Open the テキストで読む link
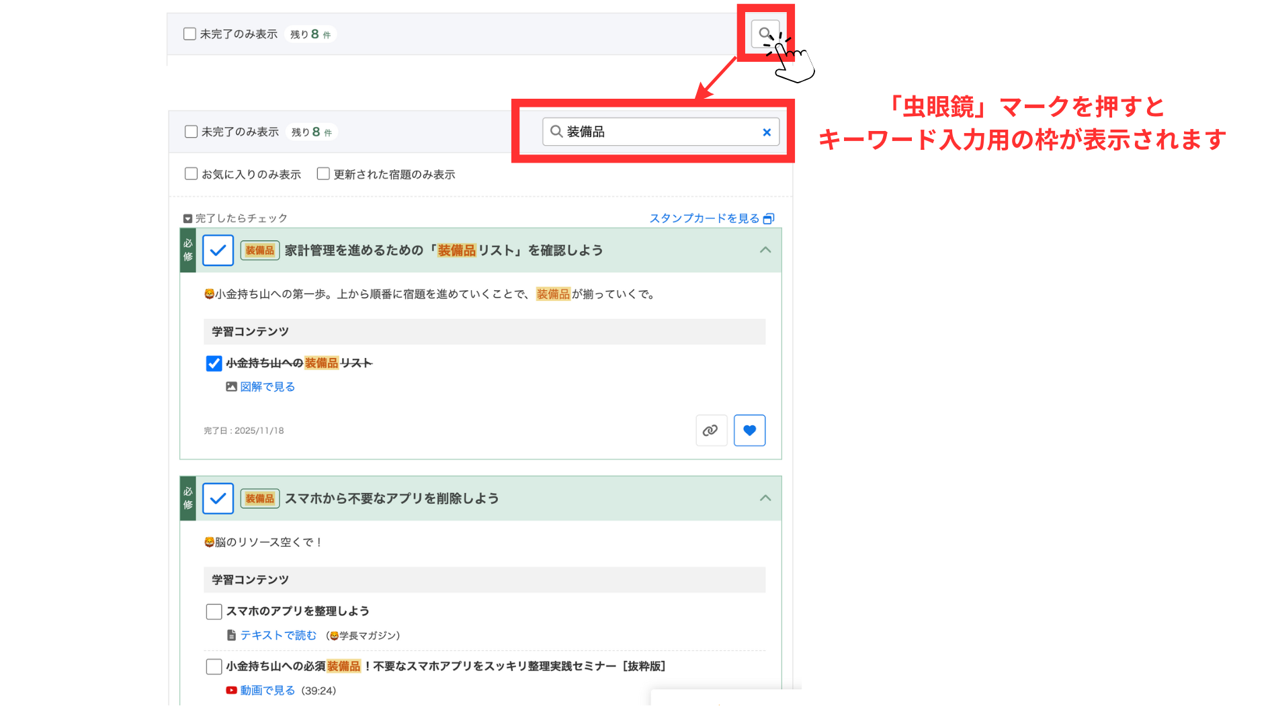 pyautogui.click(x=278, y=635)
